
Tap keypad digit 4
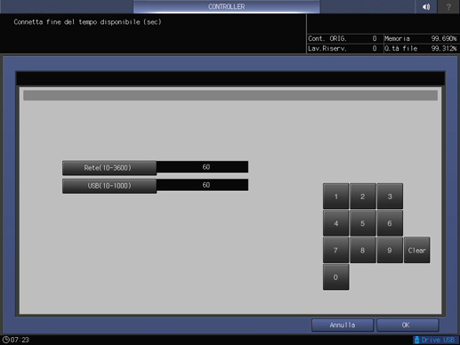point(335,223)
